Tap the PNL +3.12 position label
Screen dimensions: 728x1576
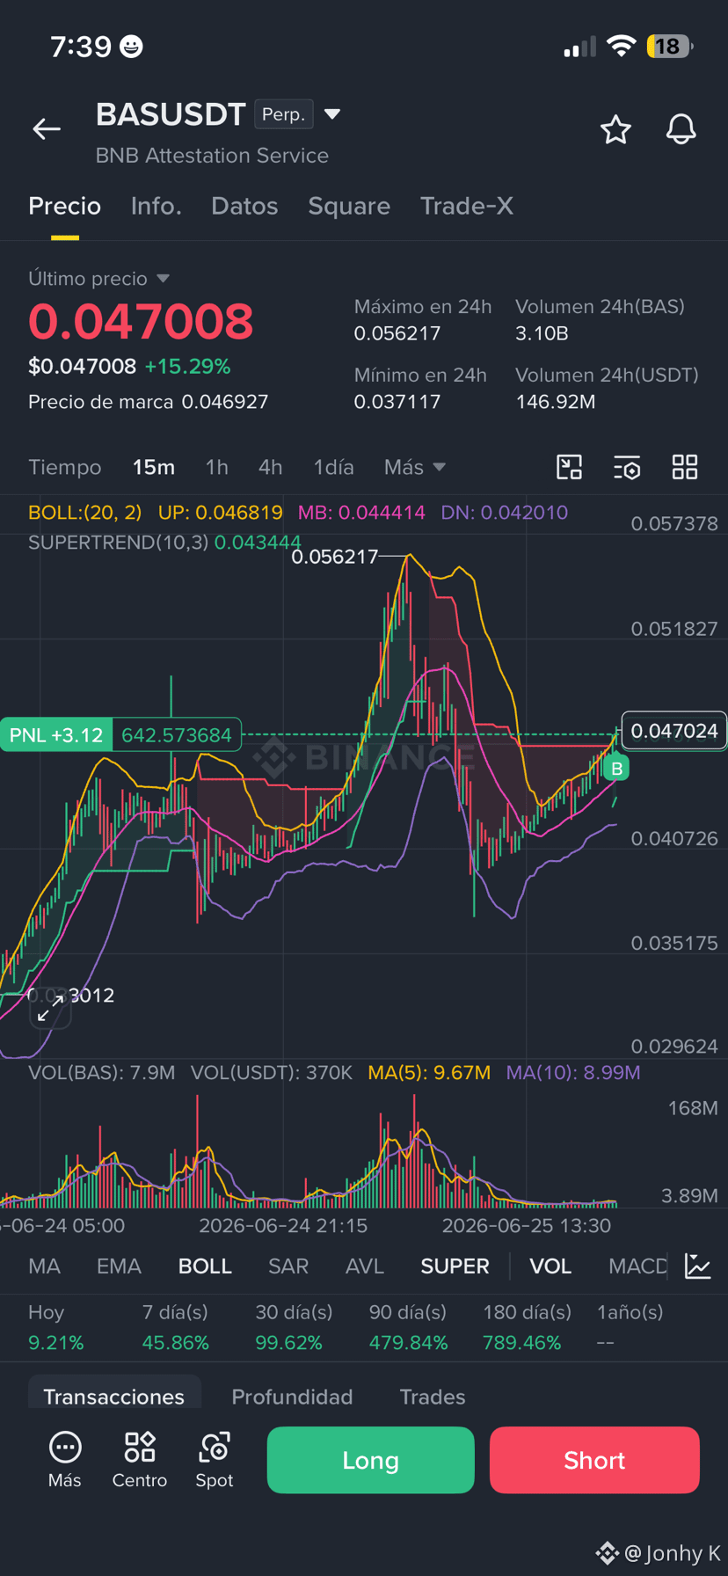(56, 735)
